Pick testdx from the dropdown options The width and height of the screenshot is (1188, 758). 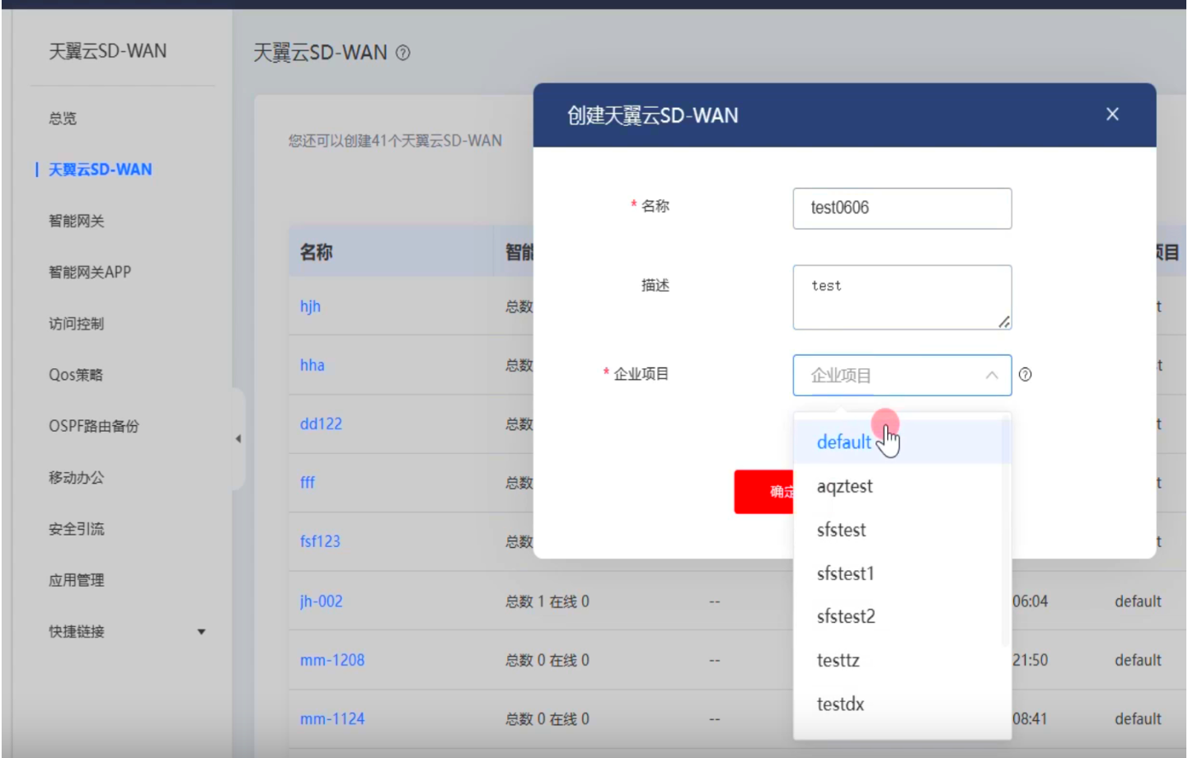coord(839,704)
